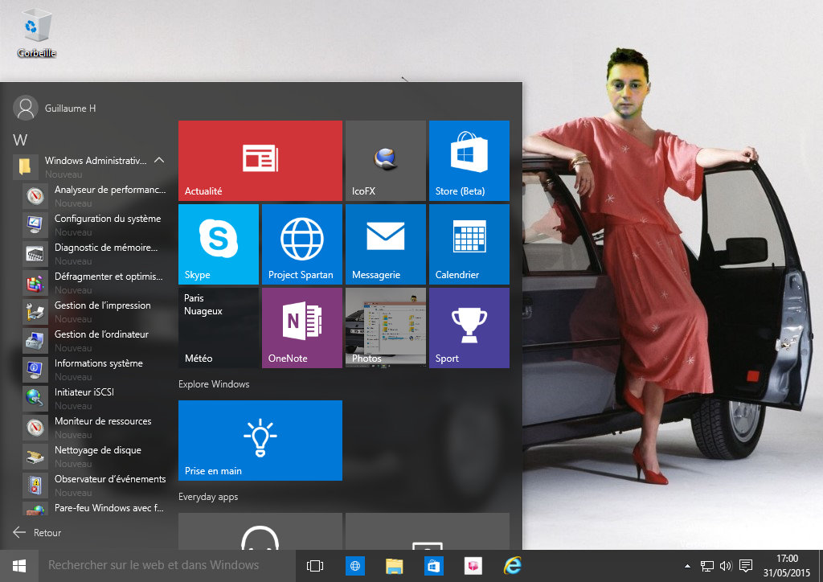This screenshot has height=582, width=823.
Task: Open File Explorer from taskbar
Action: [394, 566]
